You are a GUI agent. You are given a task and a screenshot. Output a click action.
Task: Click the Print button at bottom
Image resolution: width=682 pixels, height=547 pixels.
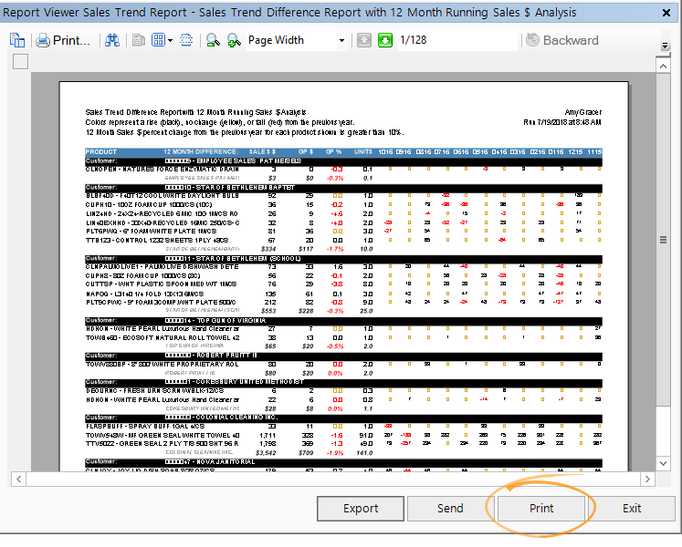coord(541,509)
